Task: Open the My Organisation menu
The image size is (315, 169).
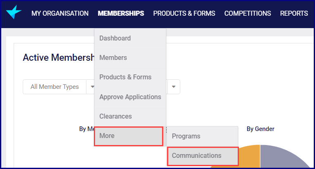Action: (x=60, y=13)
